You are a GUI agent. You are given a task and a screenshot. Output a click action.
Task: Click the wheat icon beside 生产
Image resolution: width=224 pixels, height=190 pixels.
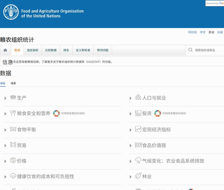pyautogui.click(x=13, y=97)
